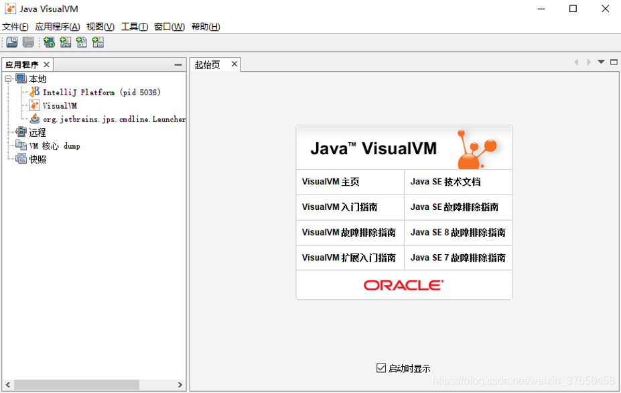Image resolution: width=621 pixels, height=393 pixels.
Task: Maximize the editor area window
Action: (614, 62)
